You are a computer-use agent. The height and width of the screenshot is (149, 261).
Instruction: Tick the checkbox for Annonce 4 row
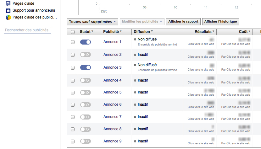pos(73,81)
